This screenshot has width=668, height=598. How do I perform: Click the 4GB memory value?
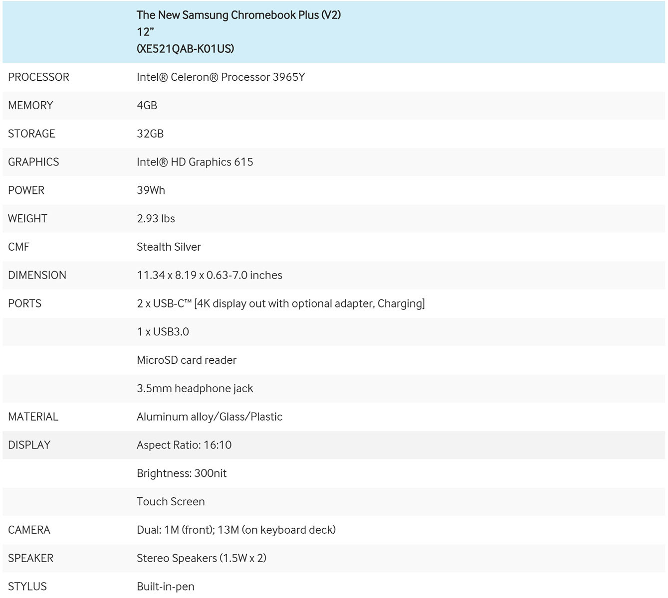pyautogui.click(x=147, y=106)
